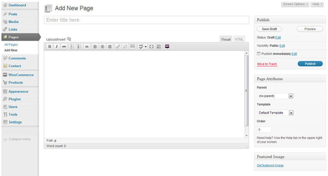Open the Settings menu
The width and height of the screenshot is (328, 176).
15,122
